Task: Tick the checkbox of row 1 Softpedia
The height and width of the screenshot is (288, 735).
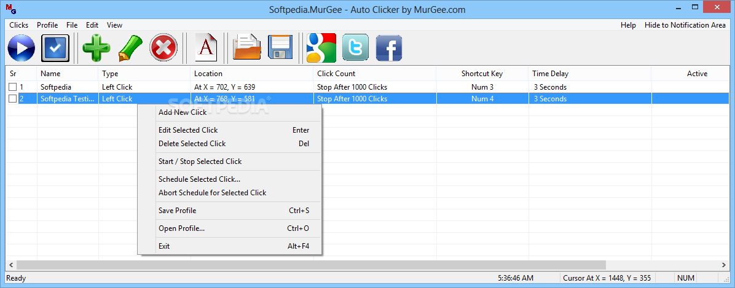Action: pyautogui.click(x=13, y=87)
